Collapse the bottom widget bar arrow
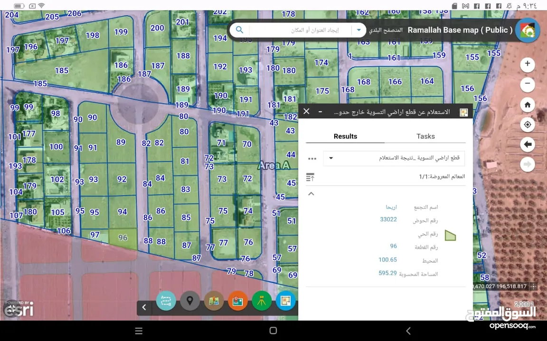The image size is (547, 341). pos(144,307)
